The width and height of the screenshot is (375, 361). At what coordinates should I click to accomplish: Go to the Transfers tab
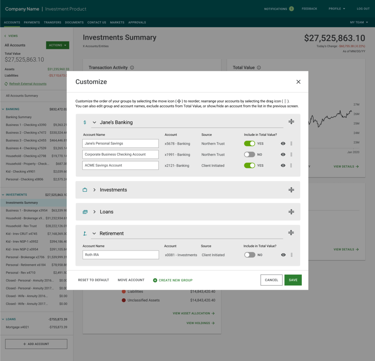(x=52, y=22)
